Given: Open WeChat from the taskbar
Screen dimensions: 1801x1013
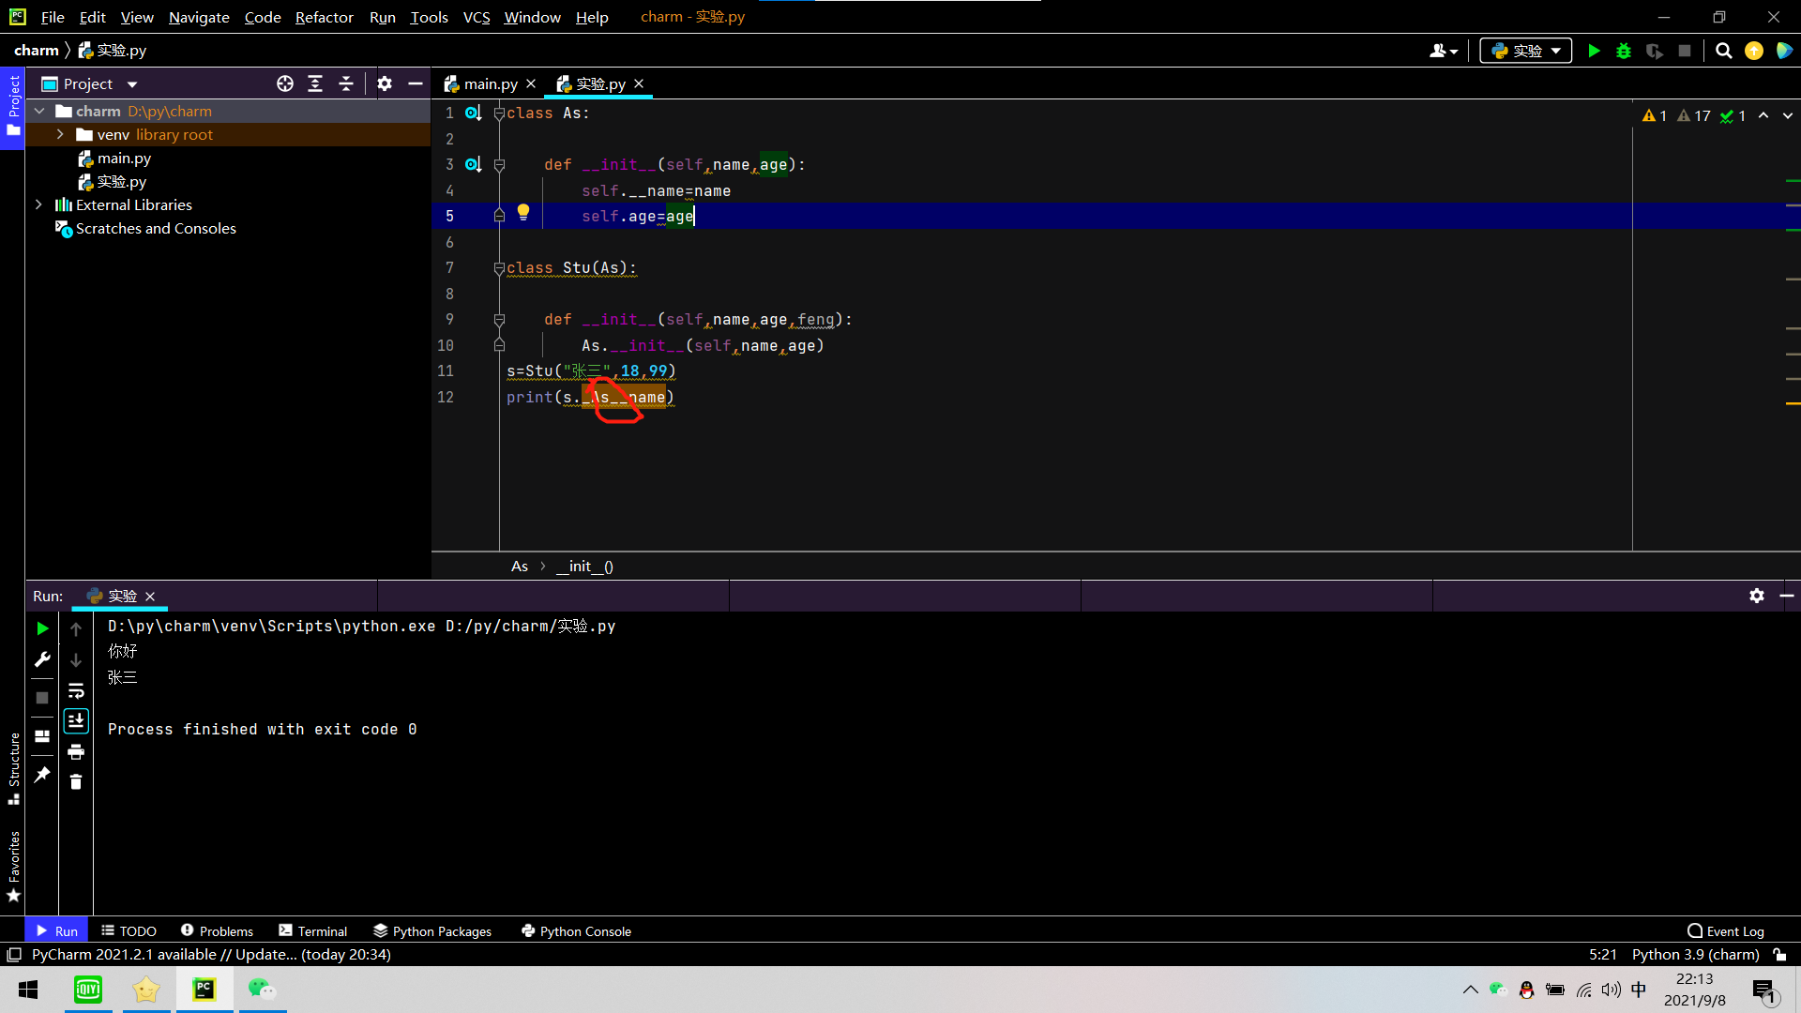Looking at the screenshot, I should click(x=263, y=990).
